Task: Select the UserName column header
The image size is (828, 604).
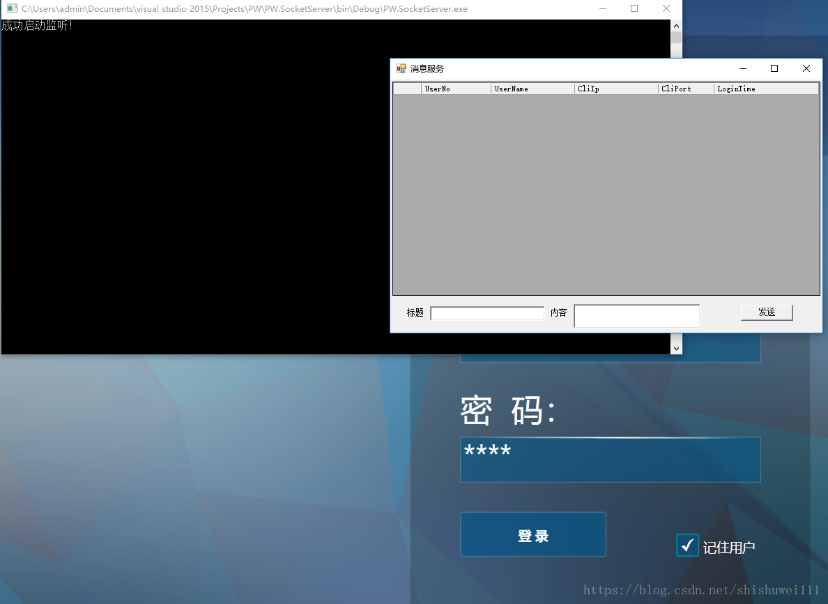Action: tap(532, 89)
